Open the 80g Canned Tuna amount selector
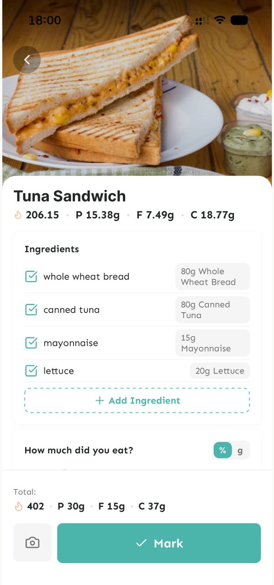This screenshot has height=585, width=274. pos(212,310)
